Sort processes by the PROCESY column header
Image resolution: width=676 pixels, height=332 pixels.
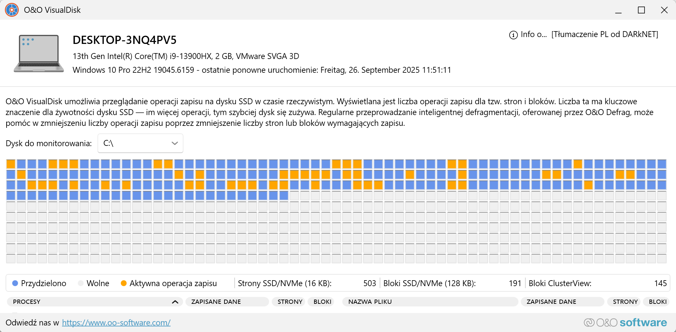click(x=95, y=302)
